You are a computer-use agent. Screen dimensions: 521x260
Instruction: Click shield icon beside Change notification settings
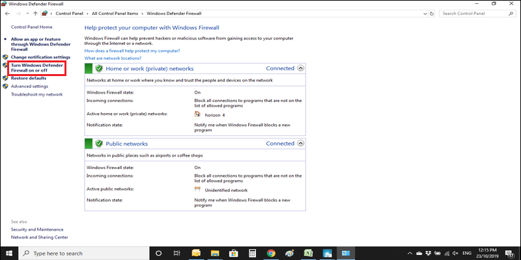coord(5,57)
